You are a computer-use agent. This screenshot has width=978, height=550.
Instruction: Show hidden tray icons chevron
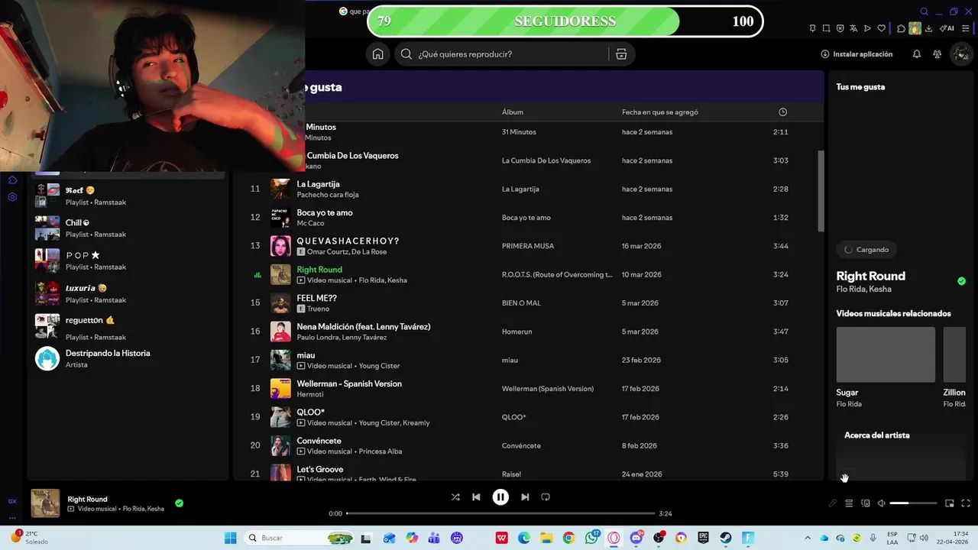[808, 538]
